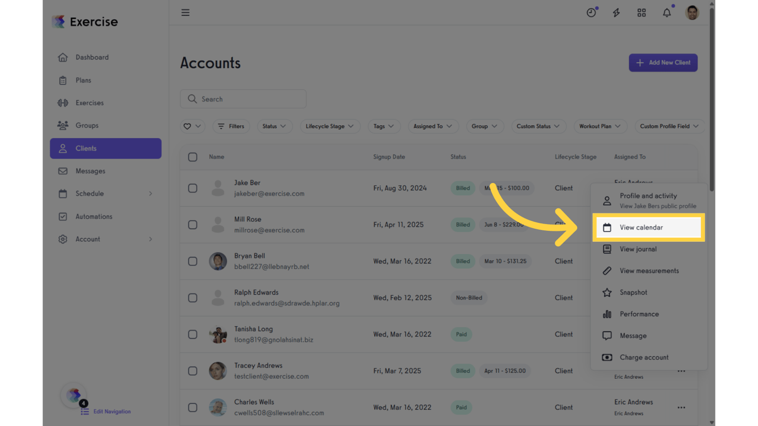Click the recent activity clock icon
758x426 pixels.
tap(592, 12)
